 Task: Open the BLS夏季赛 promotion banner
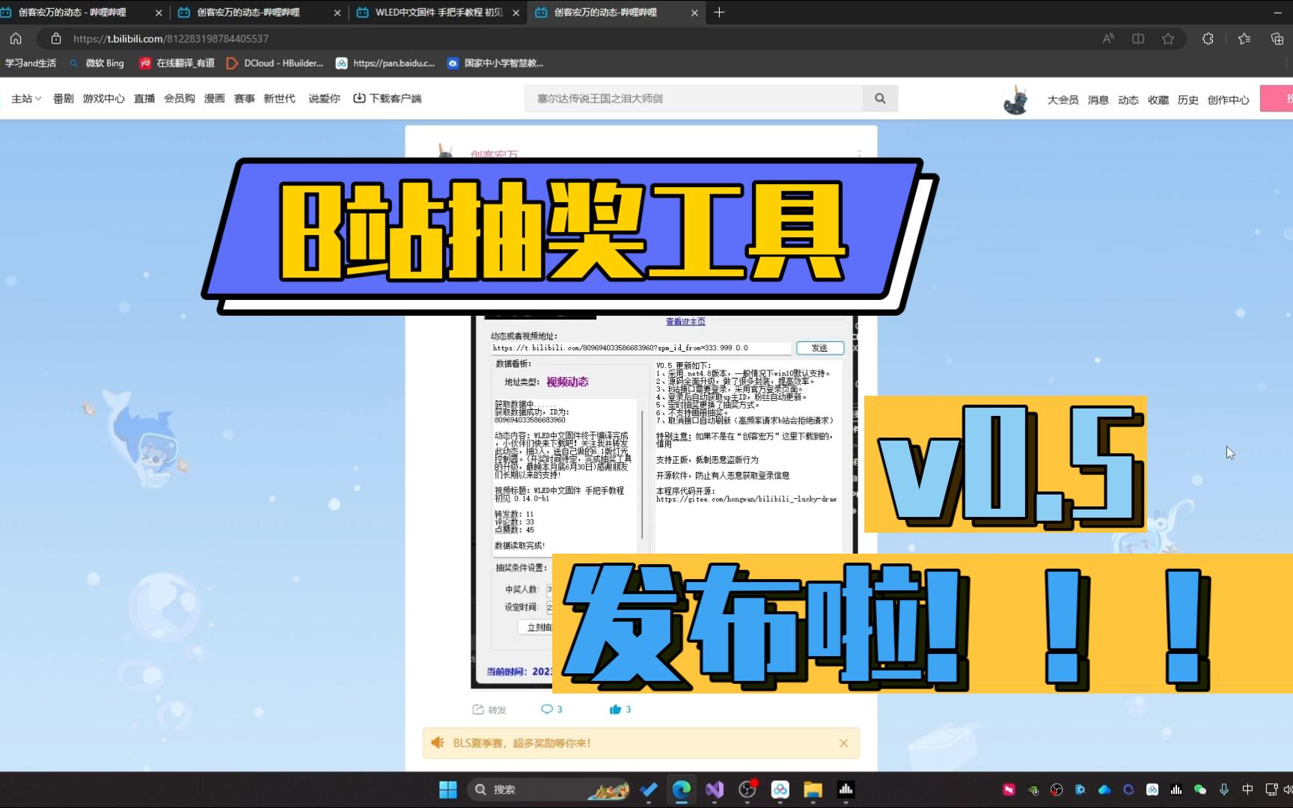pos(641,743)
